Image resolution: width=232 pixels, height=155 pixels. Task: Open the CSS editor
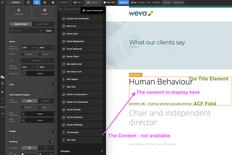[x=2, y=107]
